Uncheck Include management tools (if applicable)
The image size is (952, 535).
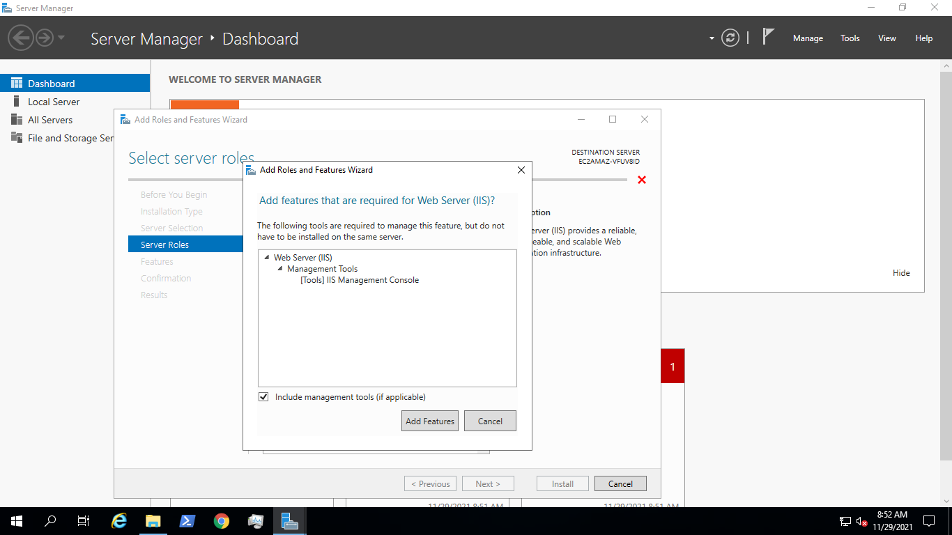263,396
